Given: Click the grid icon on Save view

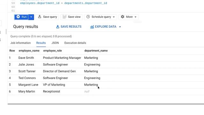Looking at the screenshot, I should (64, 17).
